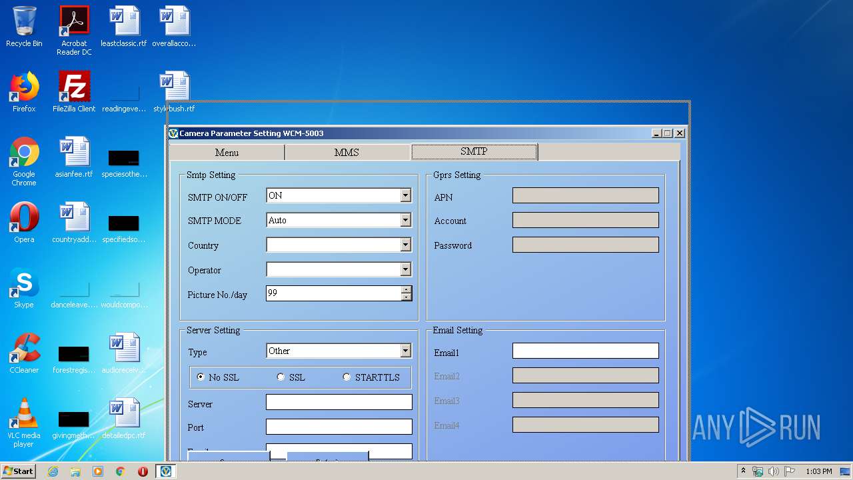Expand the server Type dropdown
853x480 pixels.
coord(405,351)
